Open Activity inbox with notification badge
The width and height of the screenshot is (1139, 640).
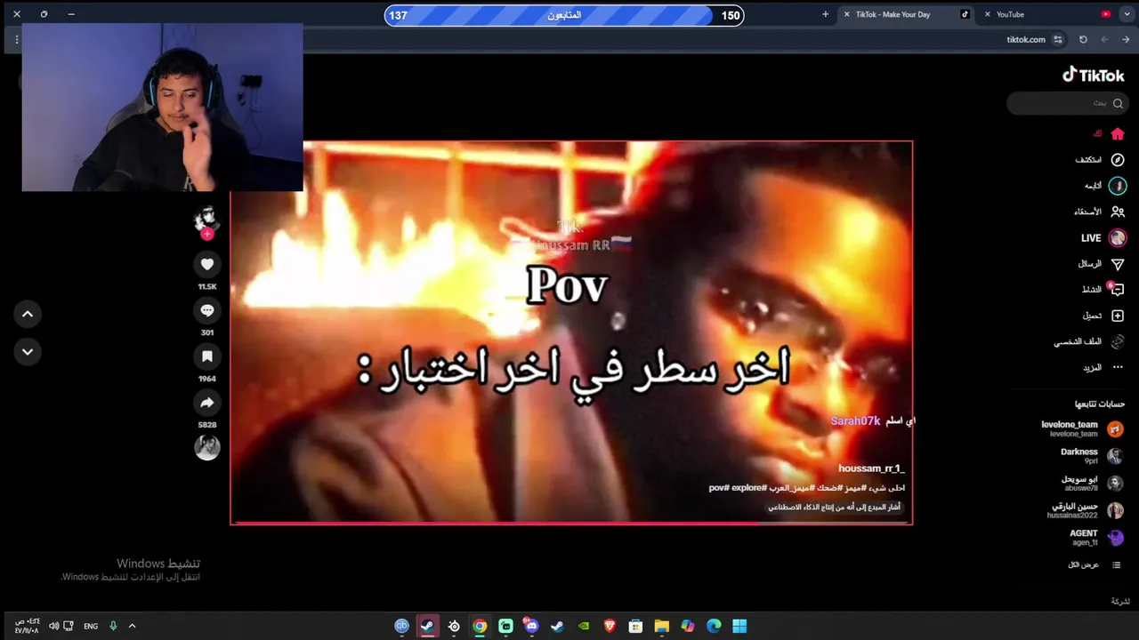pos(1117,290)
